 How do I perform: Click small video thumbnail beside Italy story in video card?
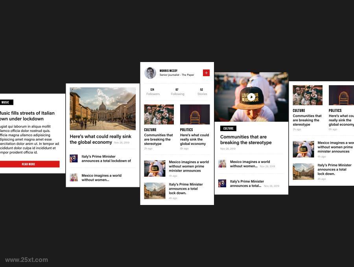pyautogui.click(x=222, y=183)
